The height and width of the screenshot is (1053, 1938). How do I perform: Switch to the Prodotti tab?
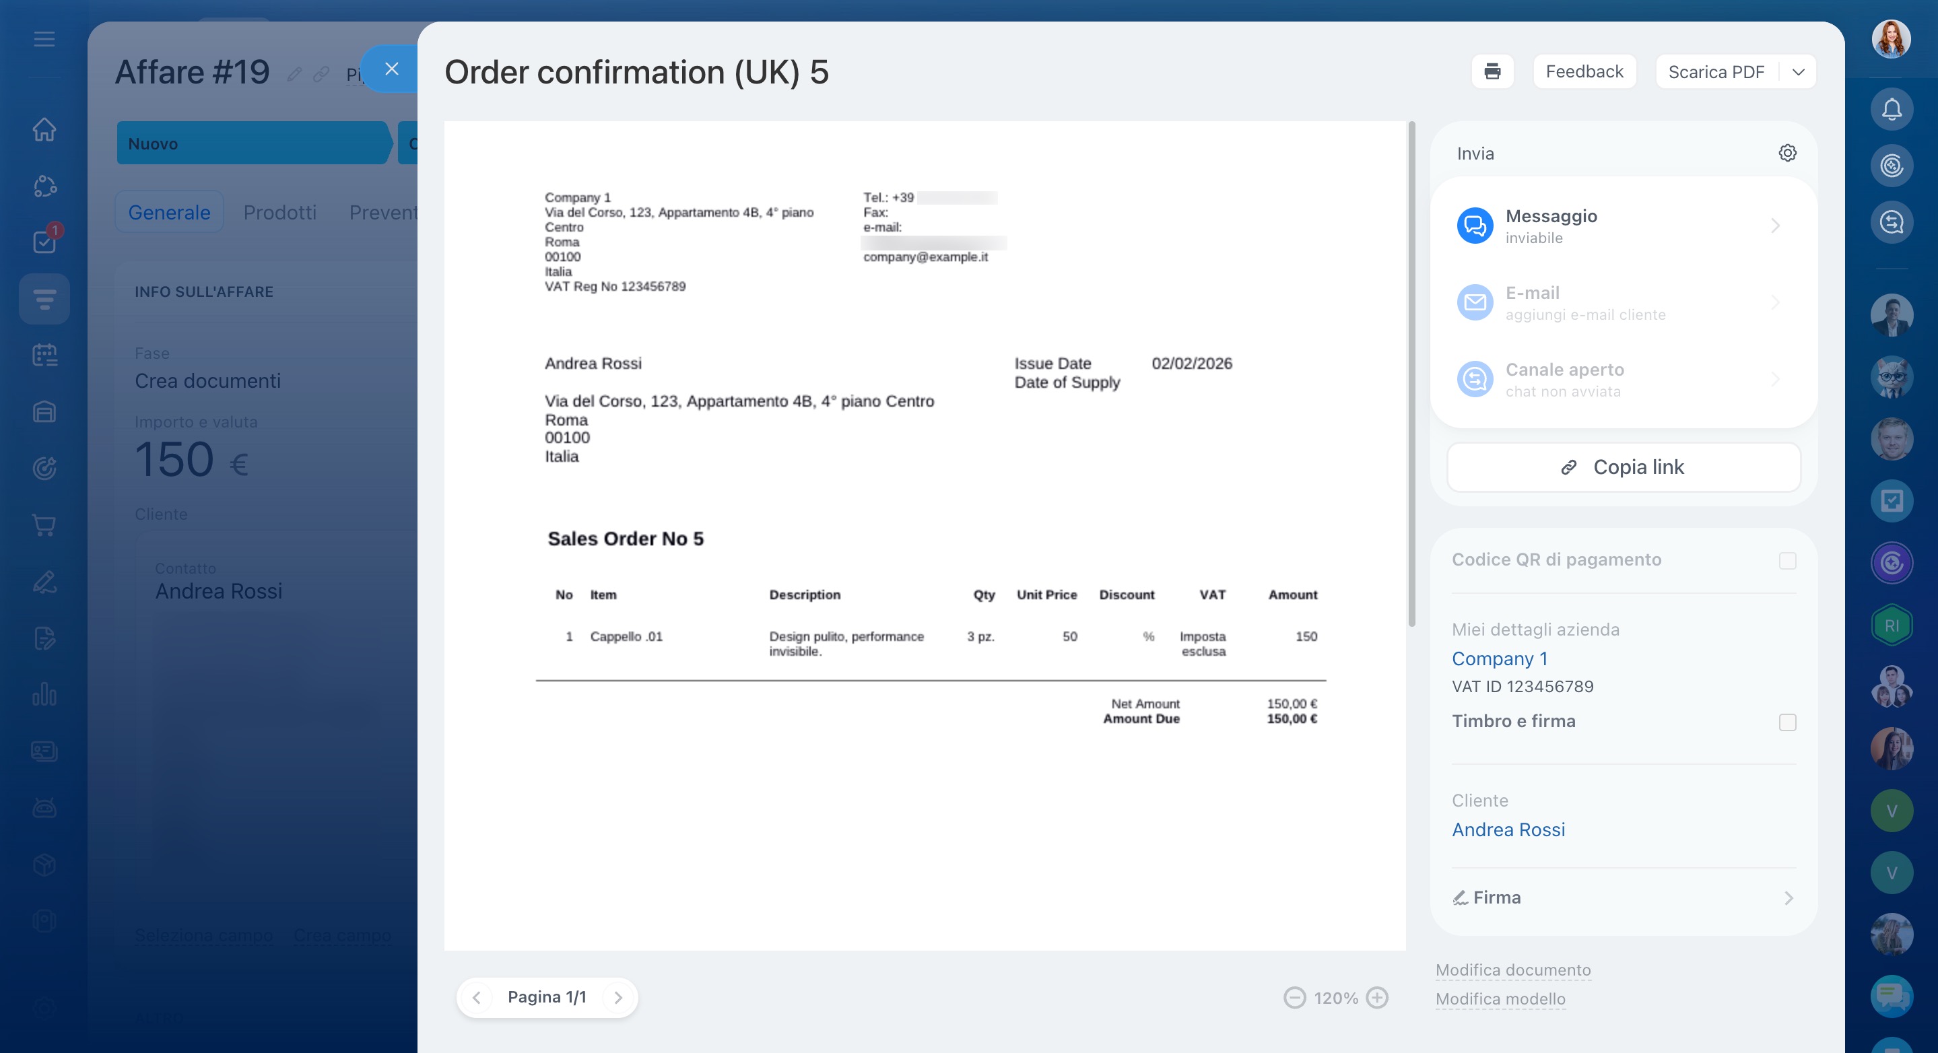279,212
